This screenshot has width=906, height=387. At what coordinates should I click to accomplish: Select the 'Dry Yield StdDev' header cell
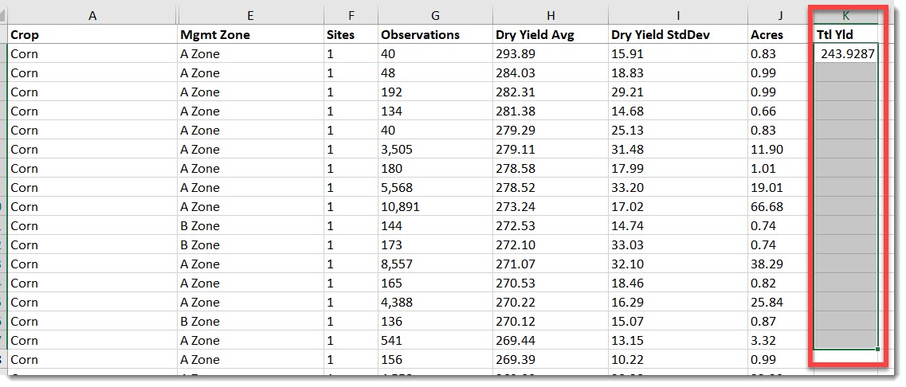click(x=677, y=34)
